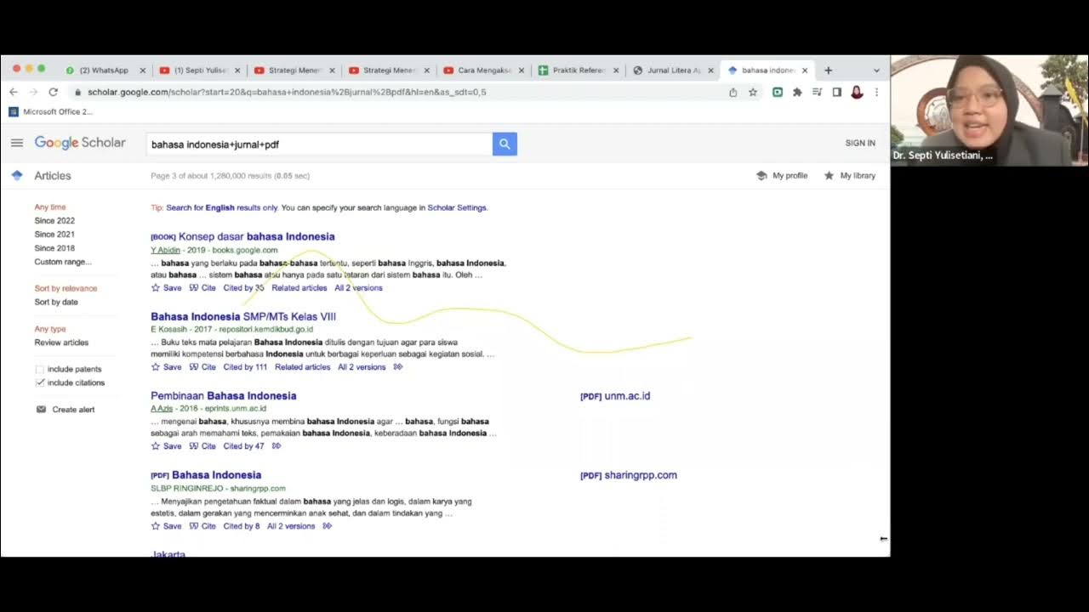Click All 2 versions for SLBP RINGINREJO result
The image size is (1089, 612).
click(x=291, y=526)
